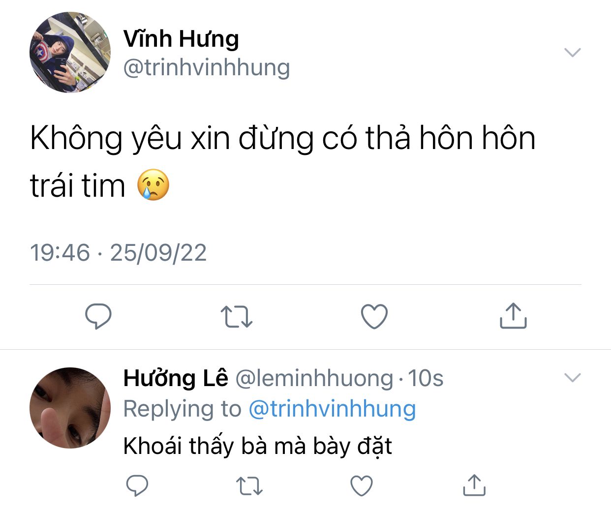The width and height of the screenshot is (611, 511).
Task: Open options chevron on Hưởng Lê's reply
Action: point(573,377)
